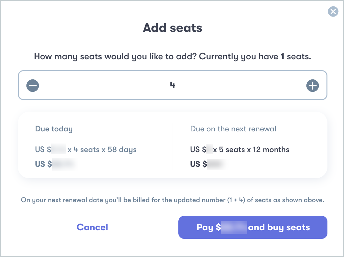
Task: Click the 'How many seats' question text
Action: (172, 56)
